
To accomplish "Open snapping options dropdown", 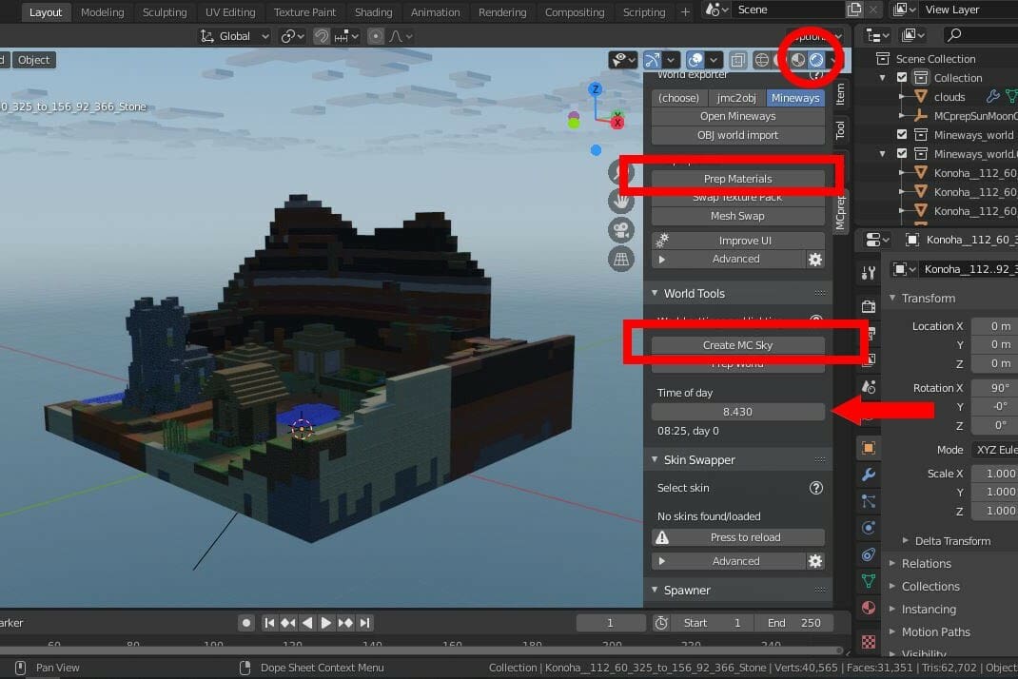I will coord(347,36).
